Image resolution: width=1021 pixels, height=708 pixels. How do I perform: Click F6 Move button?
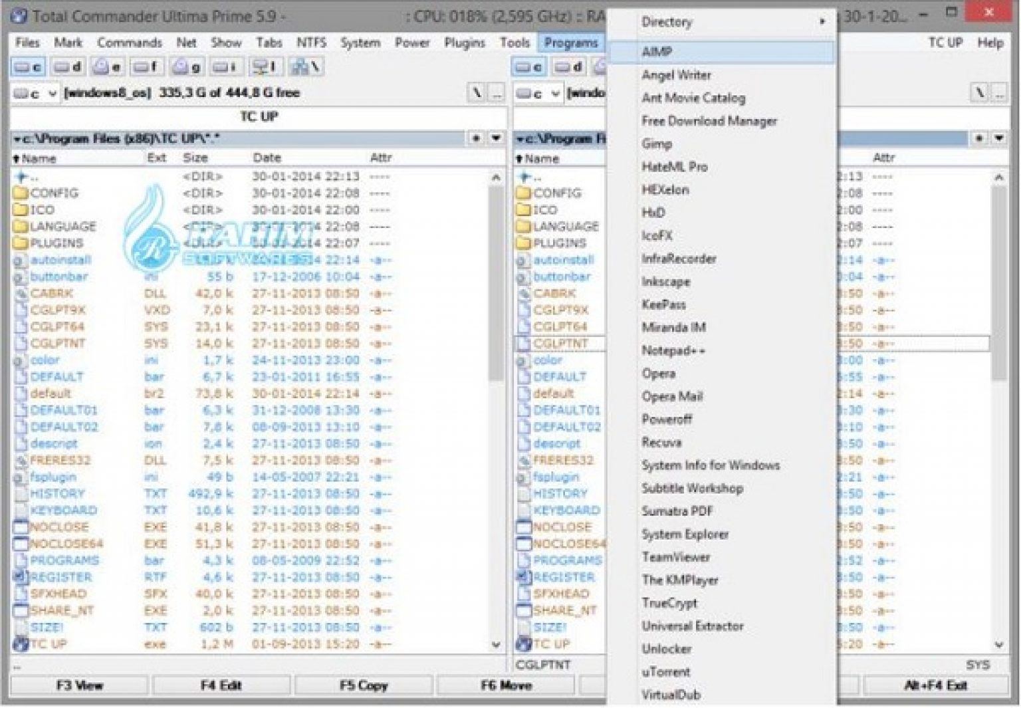(x=506, y=685)
